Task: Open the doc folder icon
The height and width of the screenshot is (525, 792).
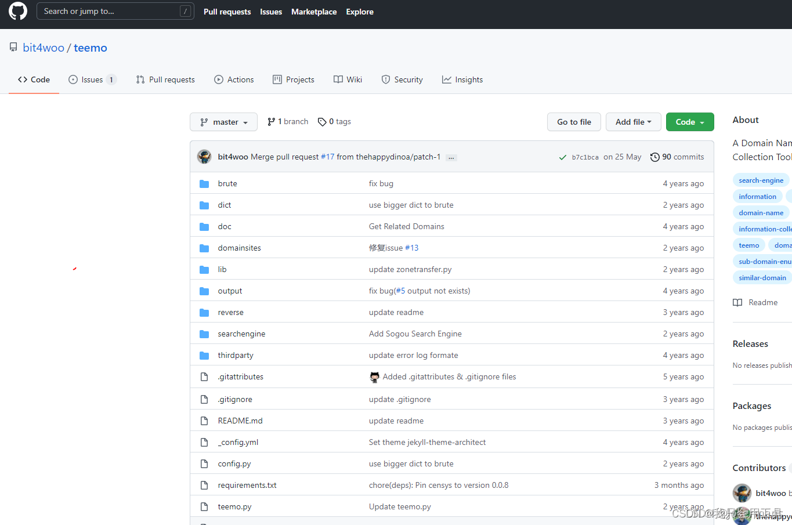Action: coord(204,226)
